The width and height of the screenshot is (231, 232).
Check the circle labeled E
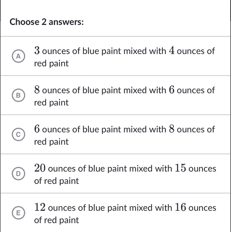pos(18,213)
